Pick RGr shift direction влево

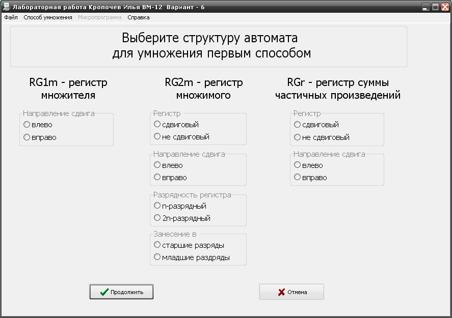tap(308, 165)
